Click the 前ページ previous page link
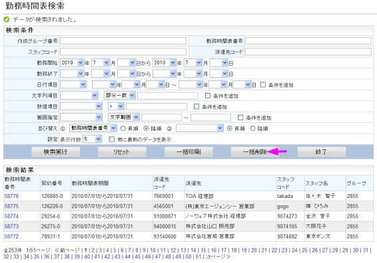Screen dimensions: 377x263 [x=67, y=250]
